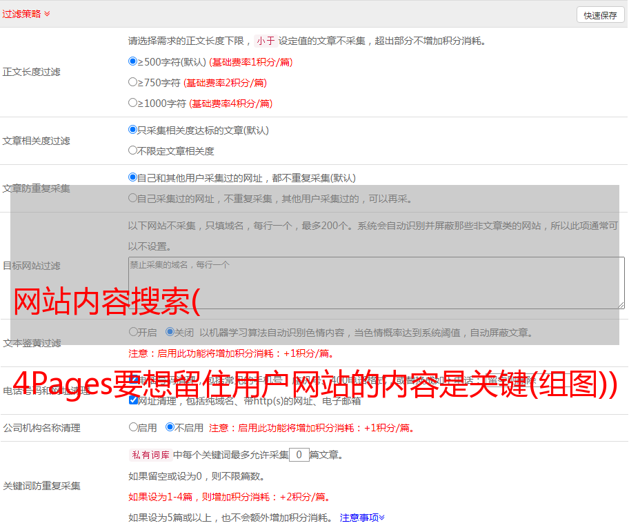Focus the 禁止采集的域名 text area

[377, 283]
